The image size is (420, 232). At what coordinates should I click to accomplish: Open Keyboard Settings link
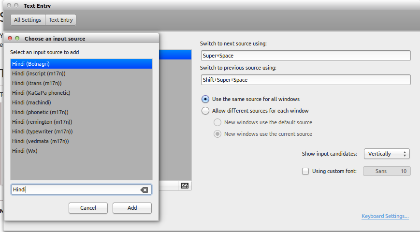(385, 216)
